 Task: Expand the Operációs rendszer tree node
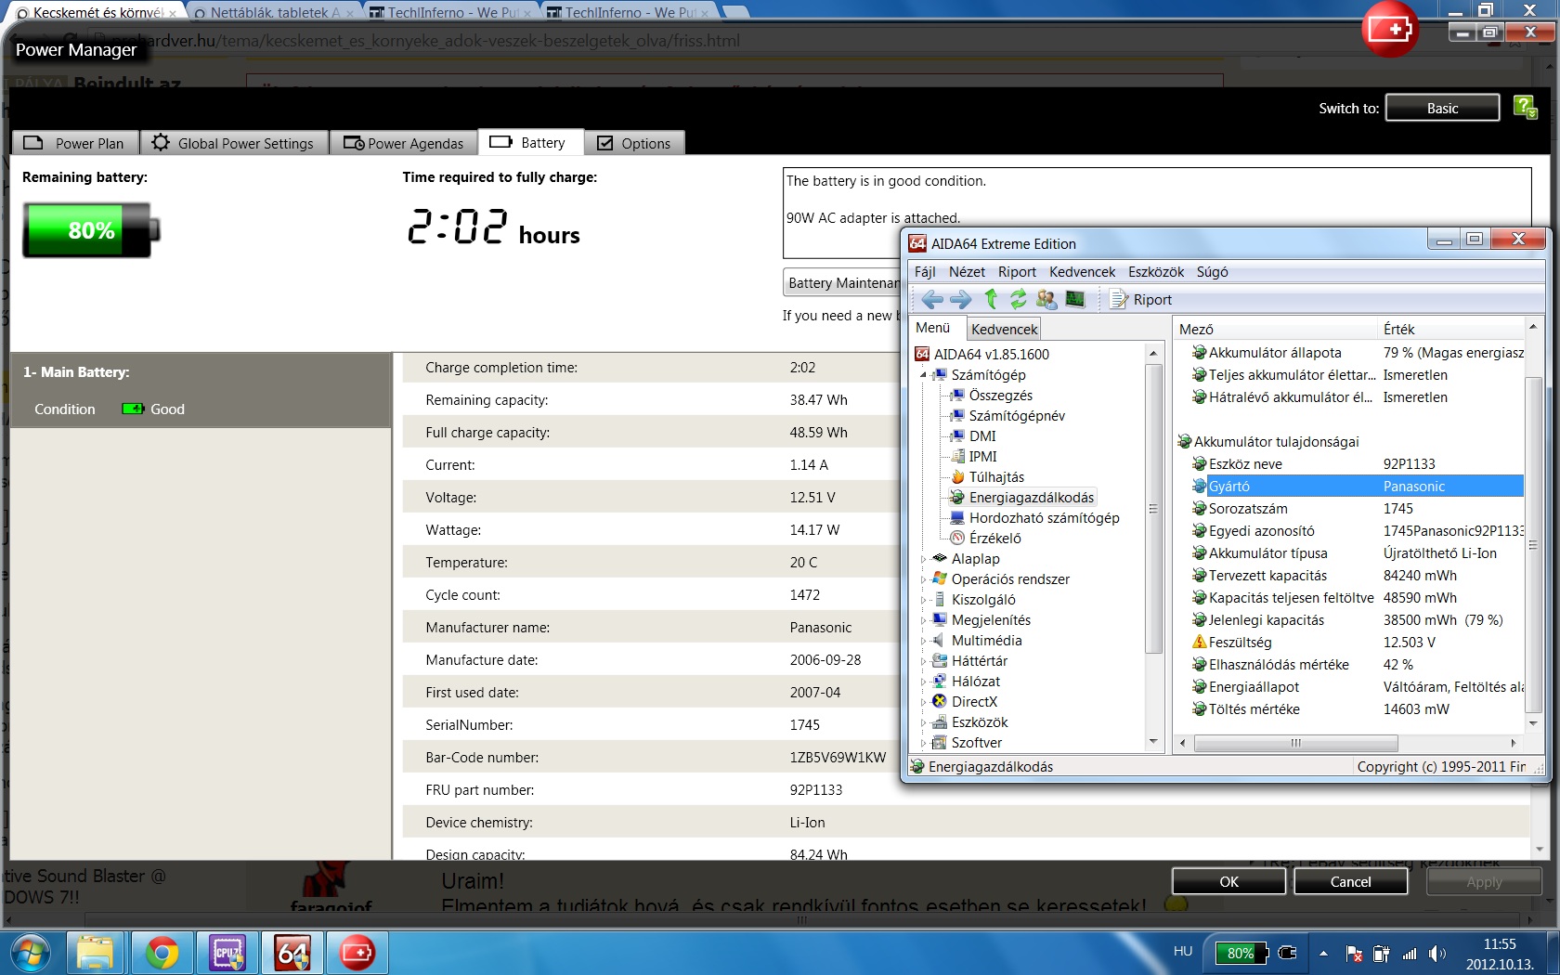(924, 579)
